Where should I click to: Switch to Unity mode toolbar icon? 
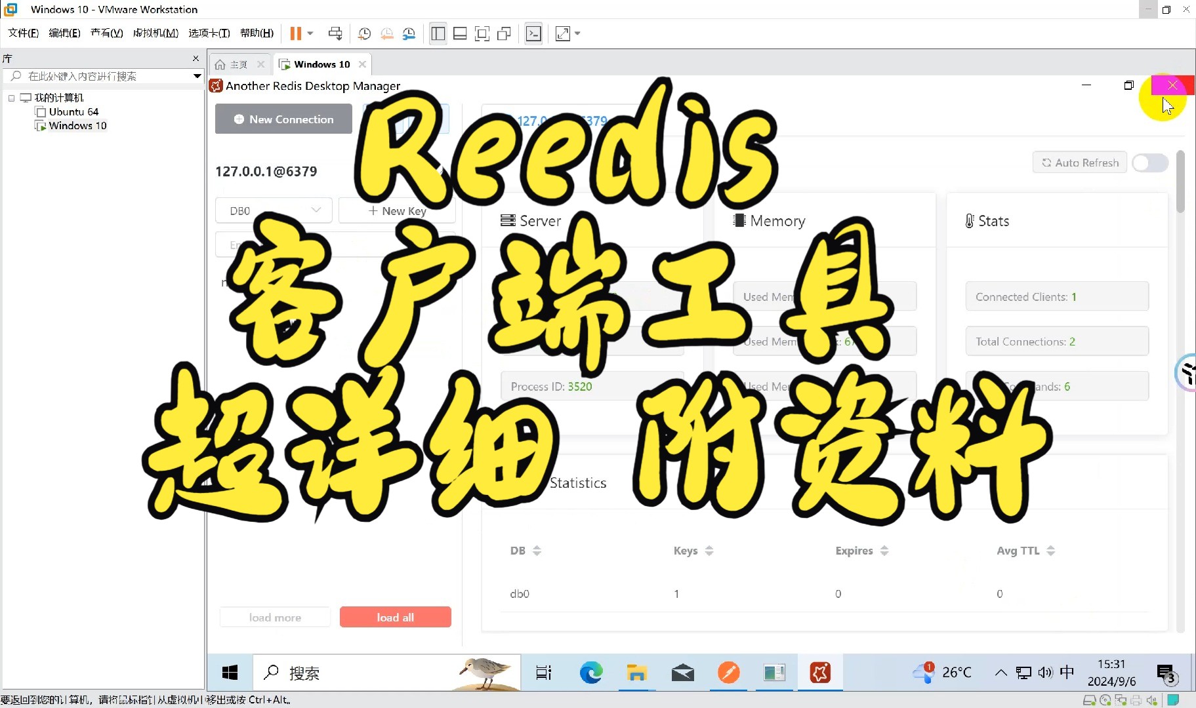[x=504, y=33]
